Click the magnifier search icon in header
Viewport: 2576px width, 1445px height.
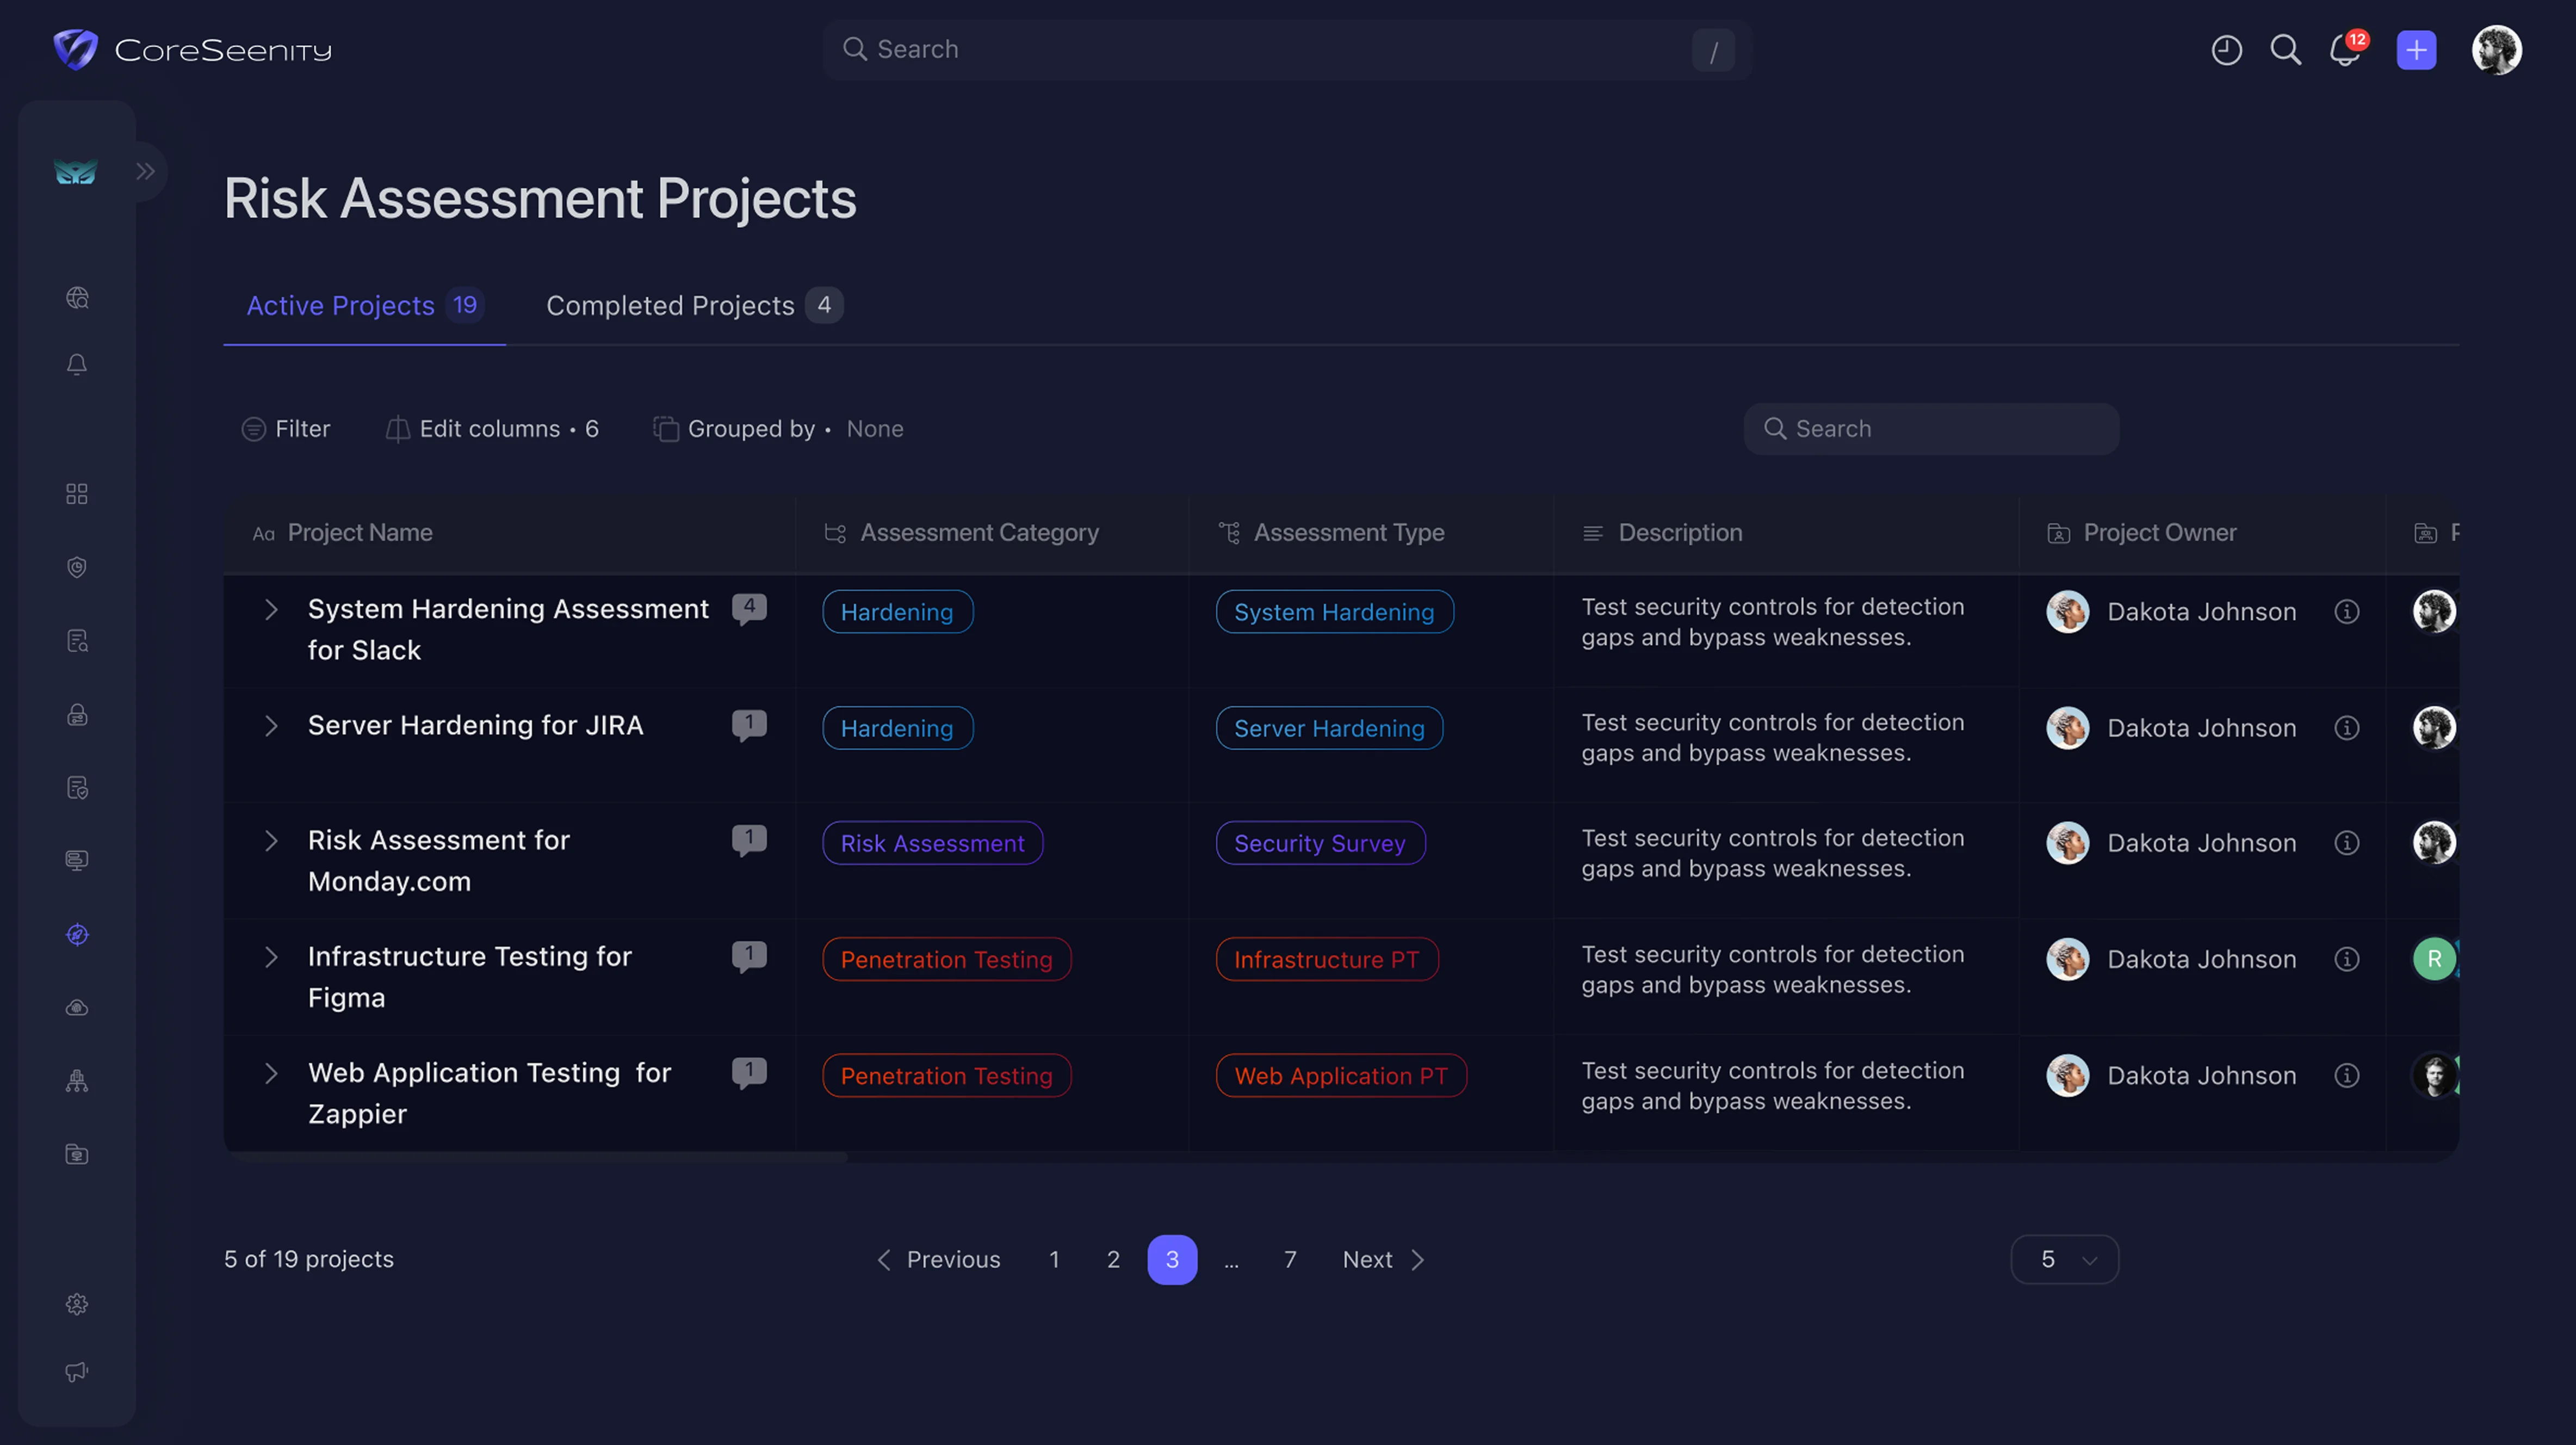[x=2285, y=50]
